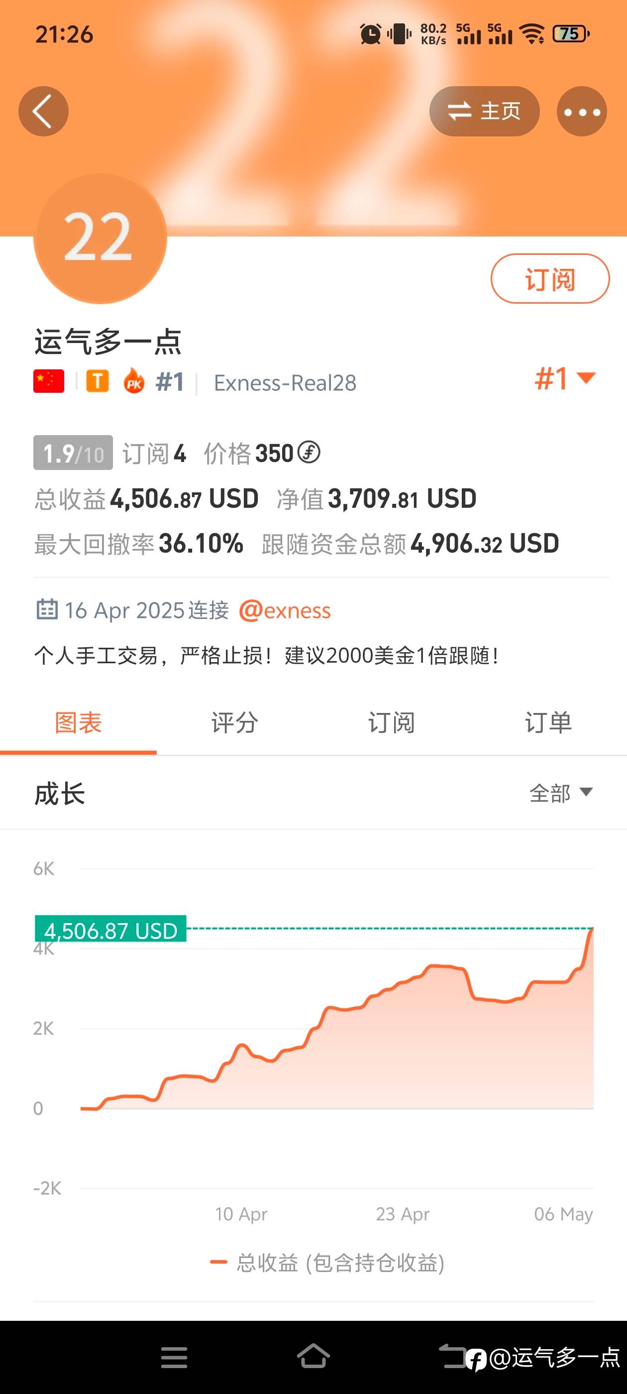Switch to the 订单 orders tab
Image resolution: width=627 pixels, height=1394 pixels.
pos(548,723)
